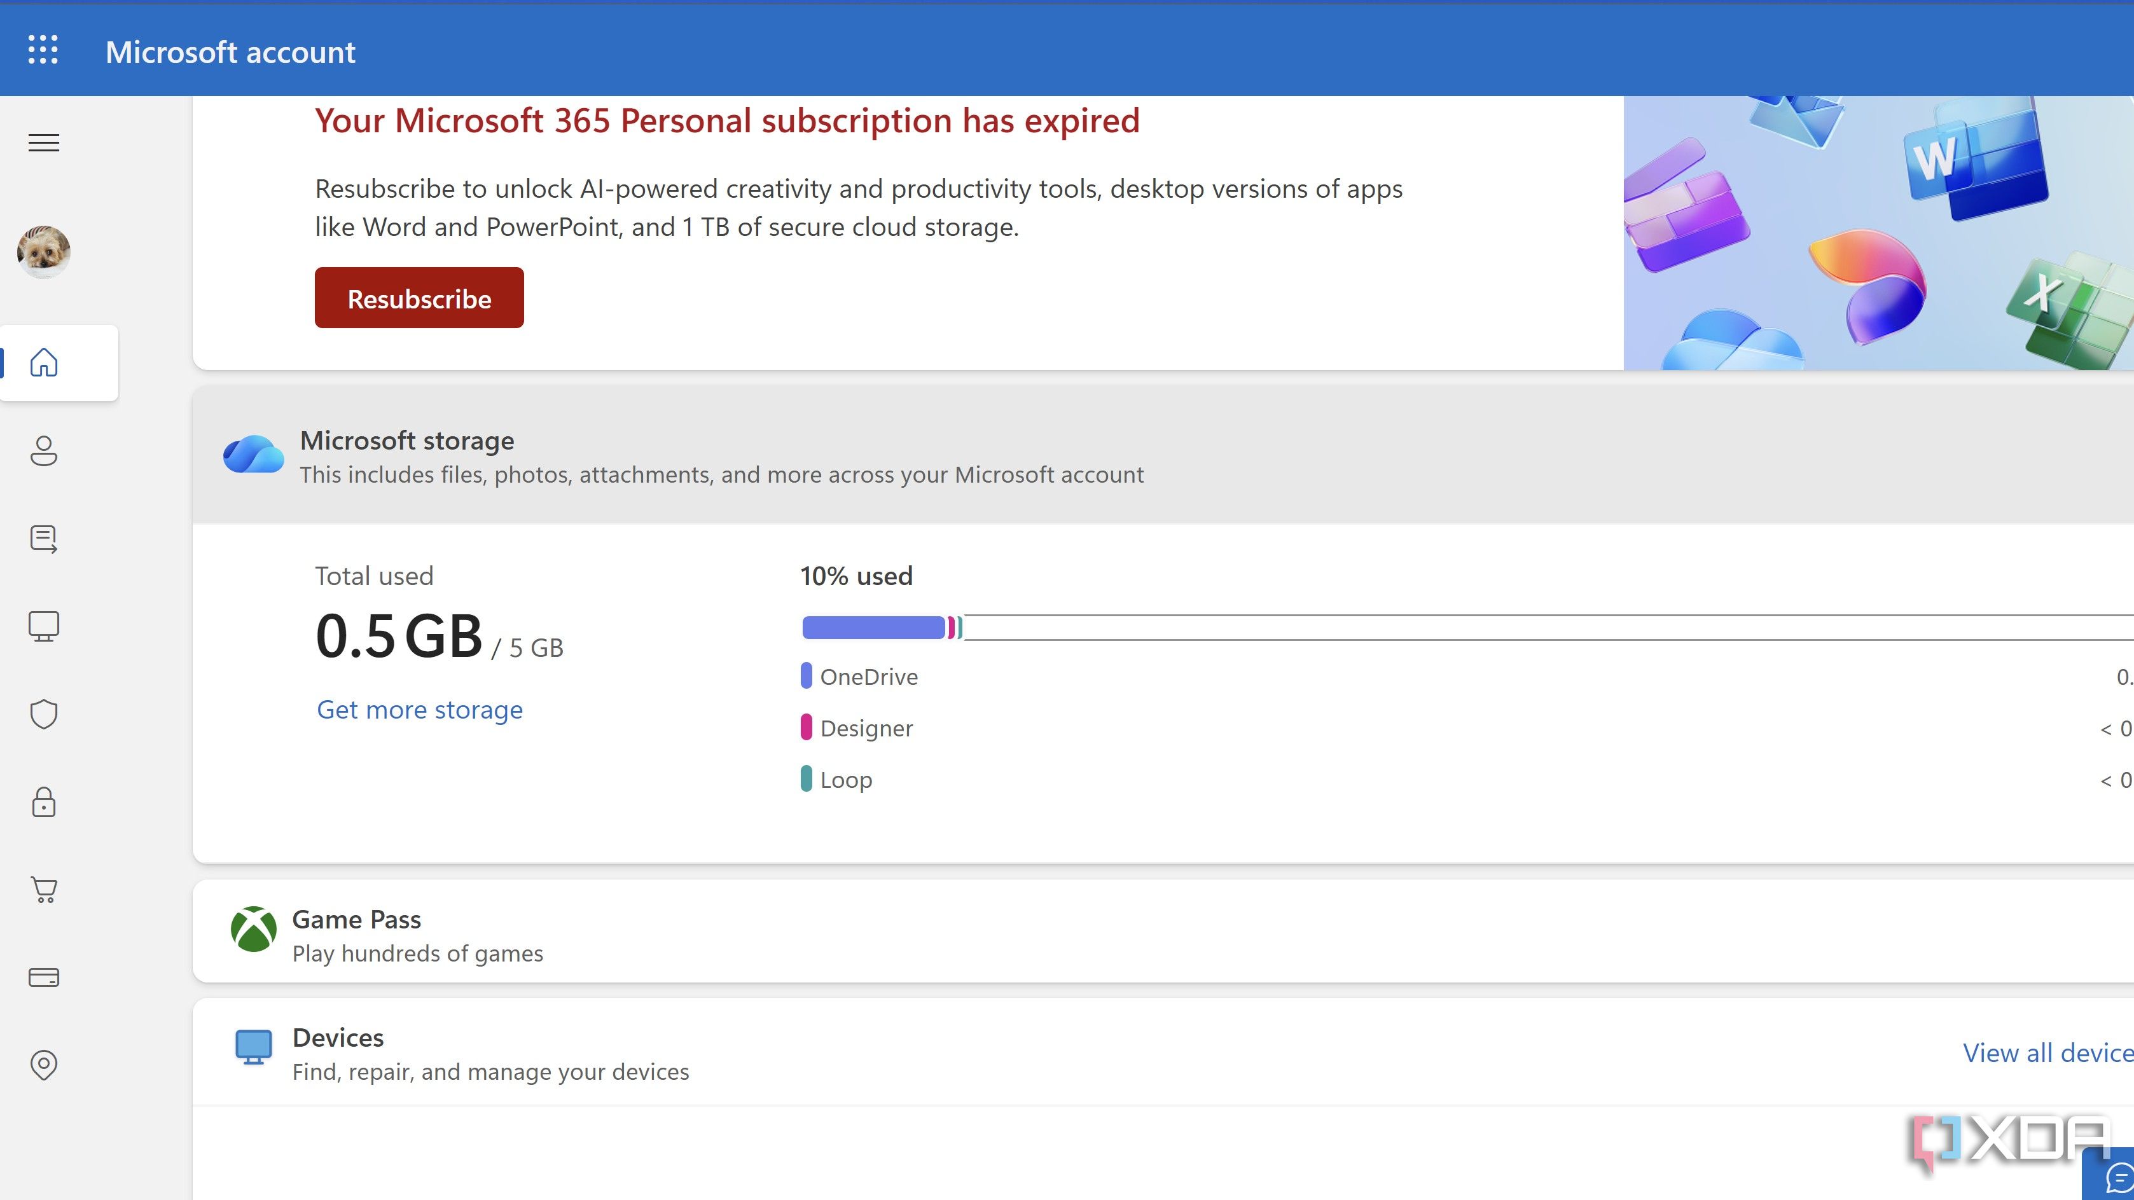Click the 10% used label
The image size is (2134, 1200).
(857, 576)
